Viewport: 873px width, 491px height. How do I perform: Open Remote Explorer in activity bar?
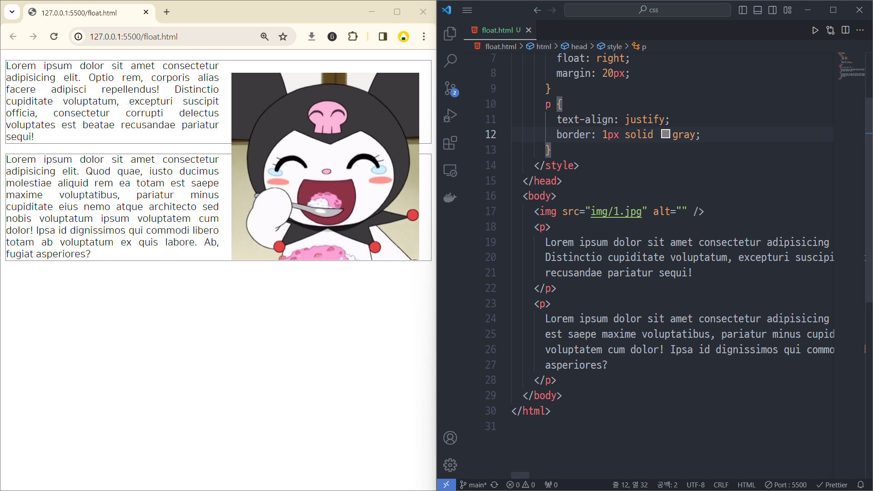(450, 170)
